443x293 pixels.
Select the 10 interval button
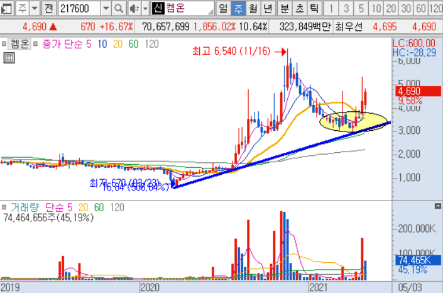click(376, 8)
